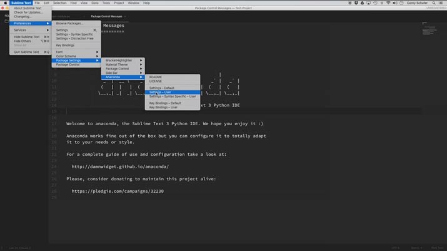The width and height of the screenshot is (447, 251).
Task: Select Browse Packages… in Preferences
Action: pyautogui.click(x=76, y=23)
